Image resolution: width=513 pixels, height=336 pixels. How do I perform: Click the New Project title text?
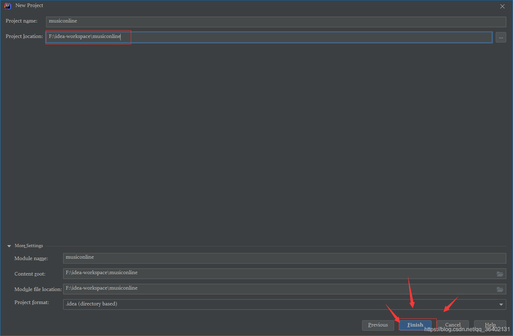pyautogui.click(x=29, y=6)
